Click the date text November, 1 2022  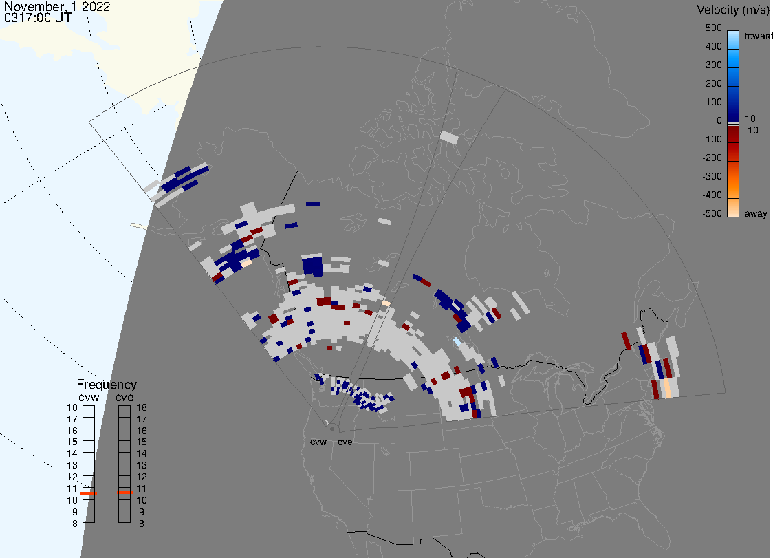(x=57, y=7)
